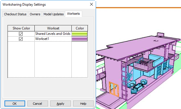This screenshot has height=109, width=181.
Task: Select the Shared Levels and Grids row
Action: tap(53, 34)
